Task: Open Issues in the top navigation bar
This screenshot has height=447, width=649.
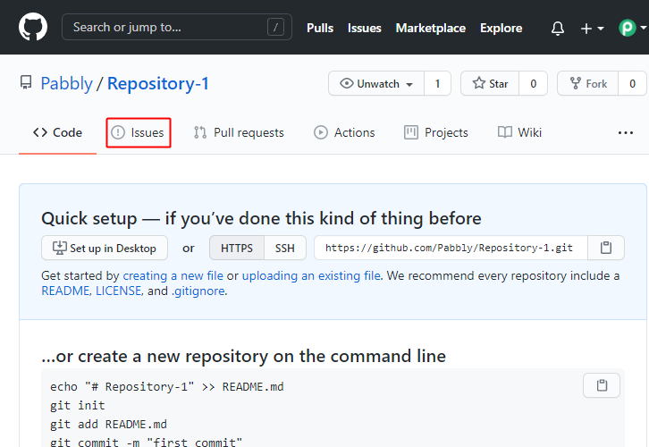Action: click(x=364, y=28)
